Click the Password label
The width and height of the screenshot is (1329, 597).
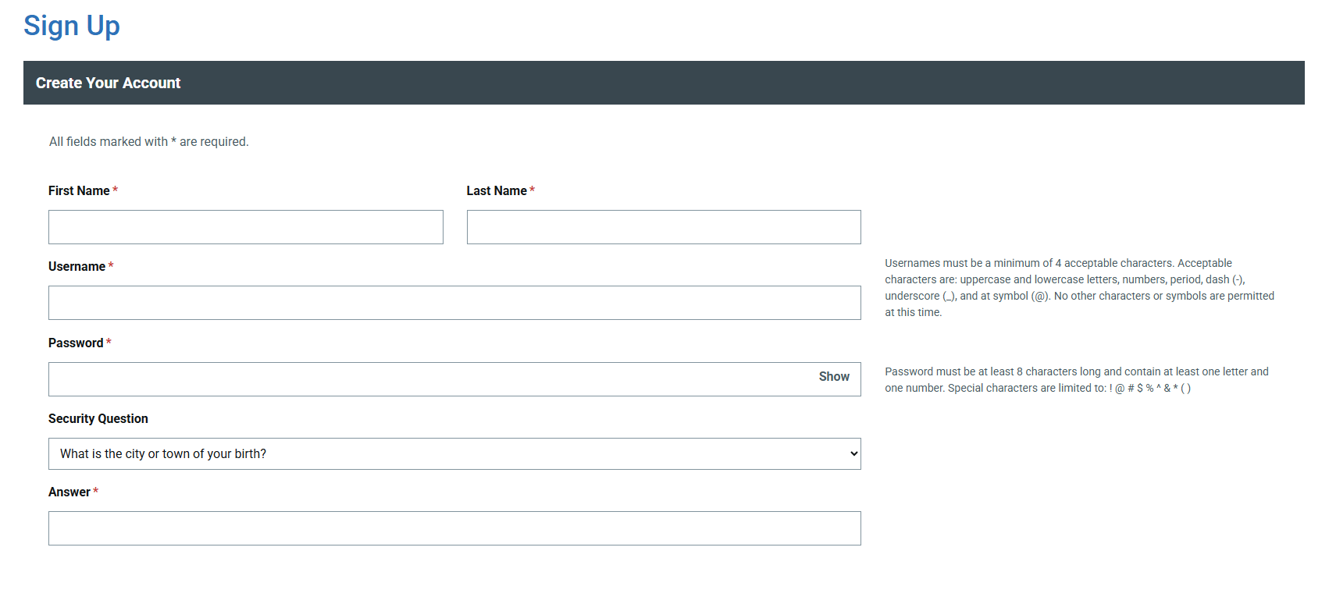point(74,343)
